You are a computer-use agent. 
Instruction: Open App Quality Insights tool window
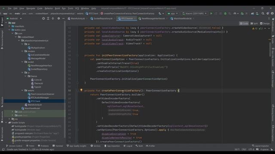(76, 146)
